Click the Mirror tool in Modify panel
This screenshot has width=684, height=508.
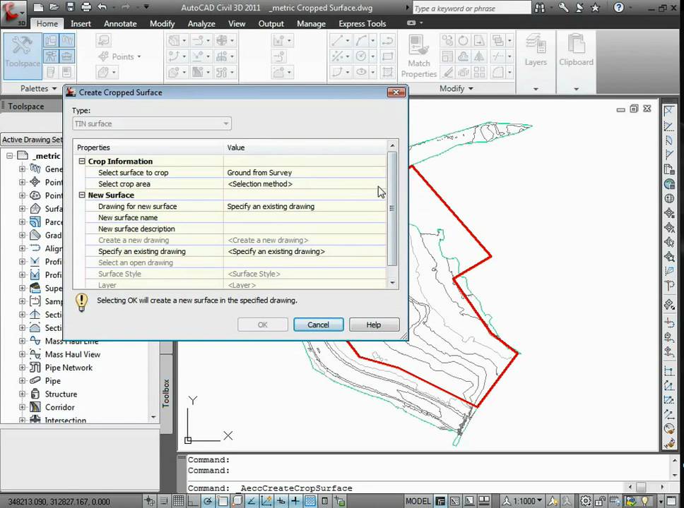tap(479, 56)
